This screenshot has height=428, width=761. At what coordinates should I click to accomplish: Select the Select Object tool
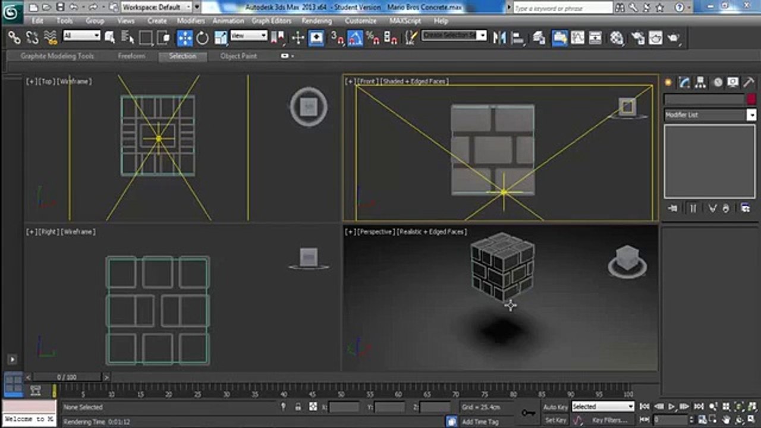click(x=110, y=38)
